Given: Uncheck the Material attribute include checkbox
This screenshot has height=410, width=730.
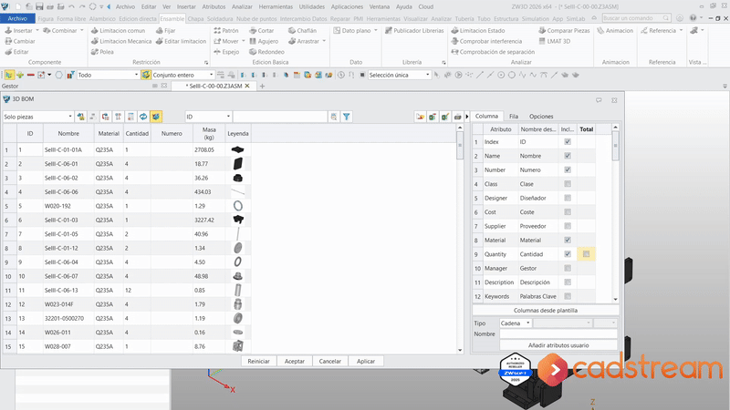Looking at the screenshot, I should [x=568, y=240].
